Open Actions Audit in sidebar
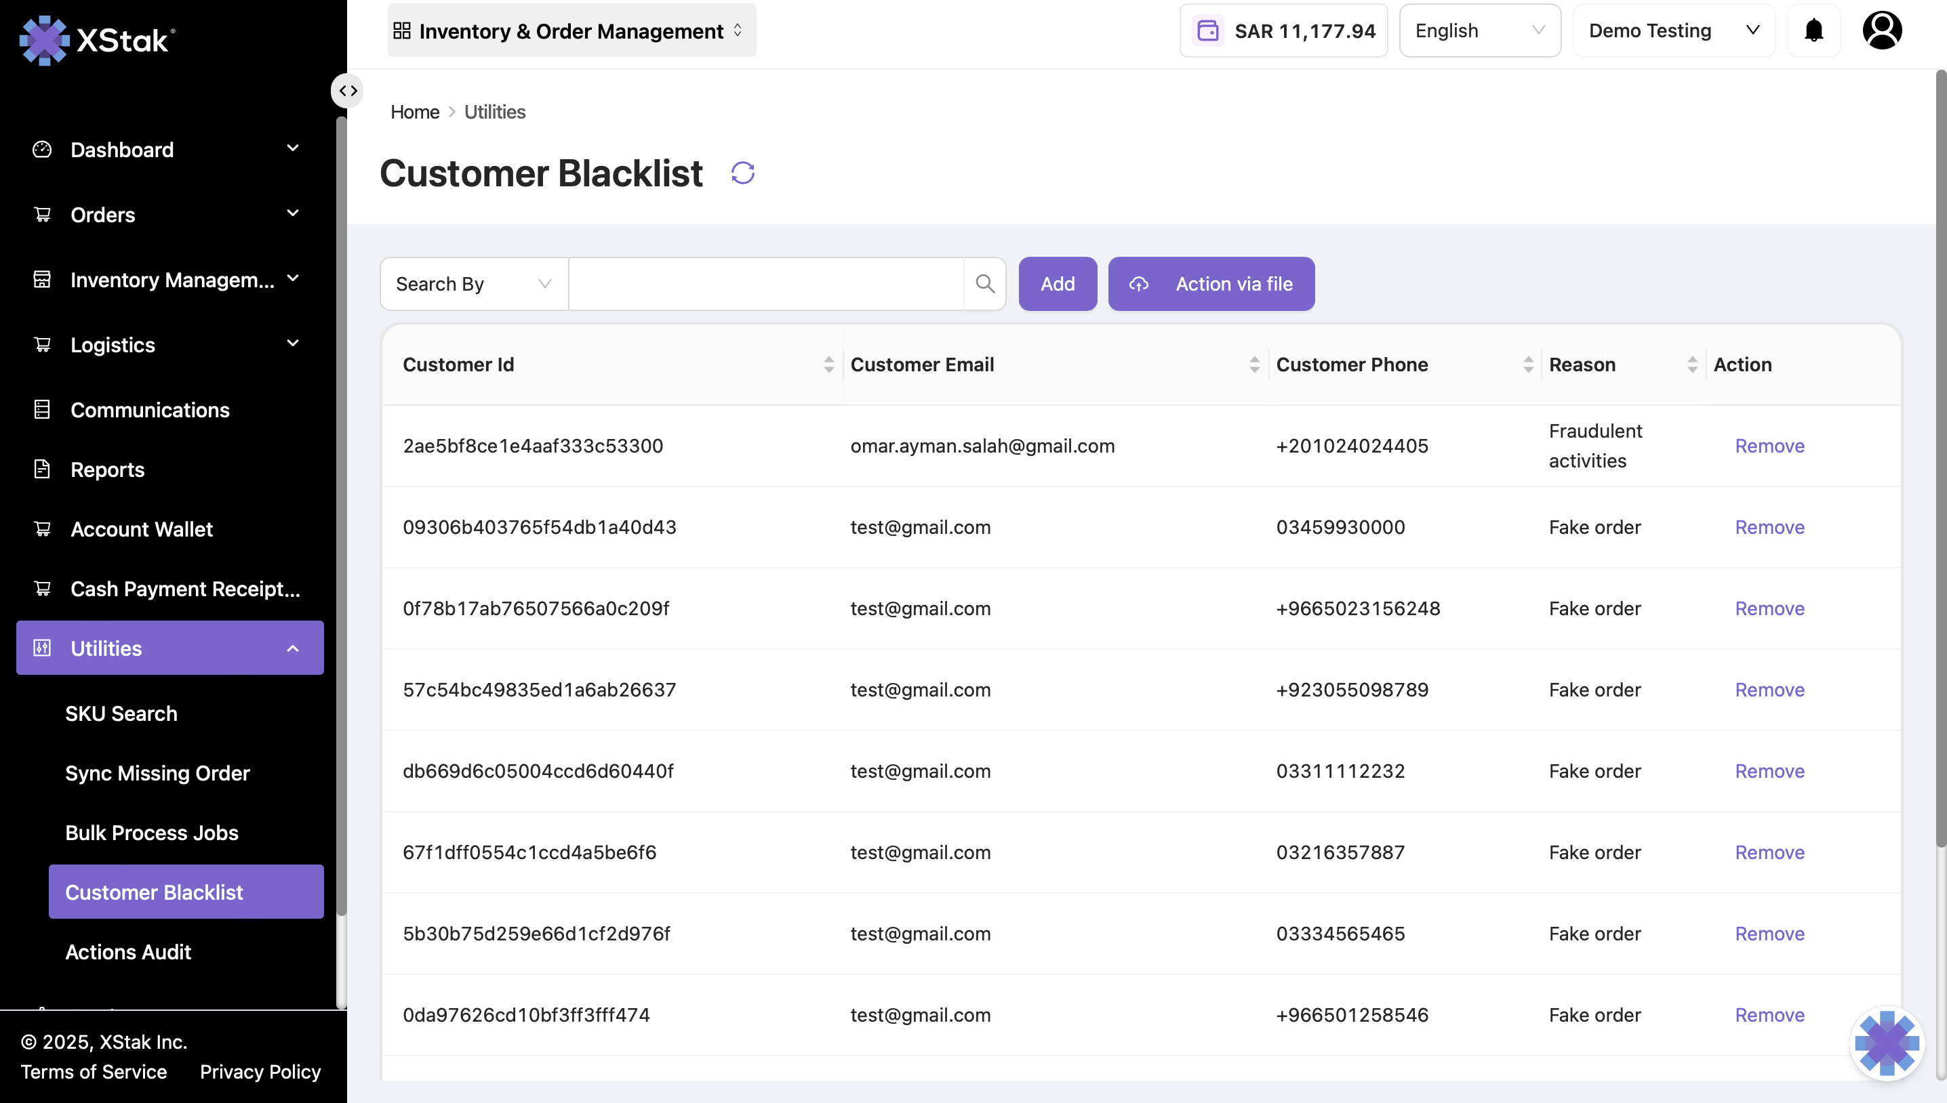The image size is (1947, 1103). (128, 951)
